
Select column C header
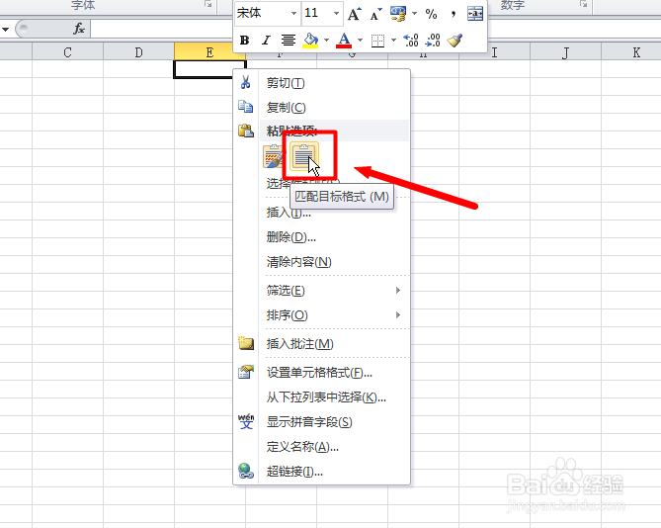tap(67, 52)
